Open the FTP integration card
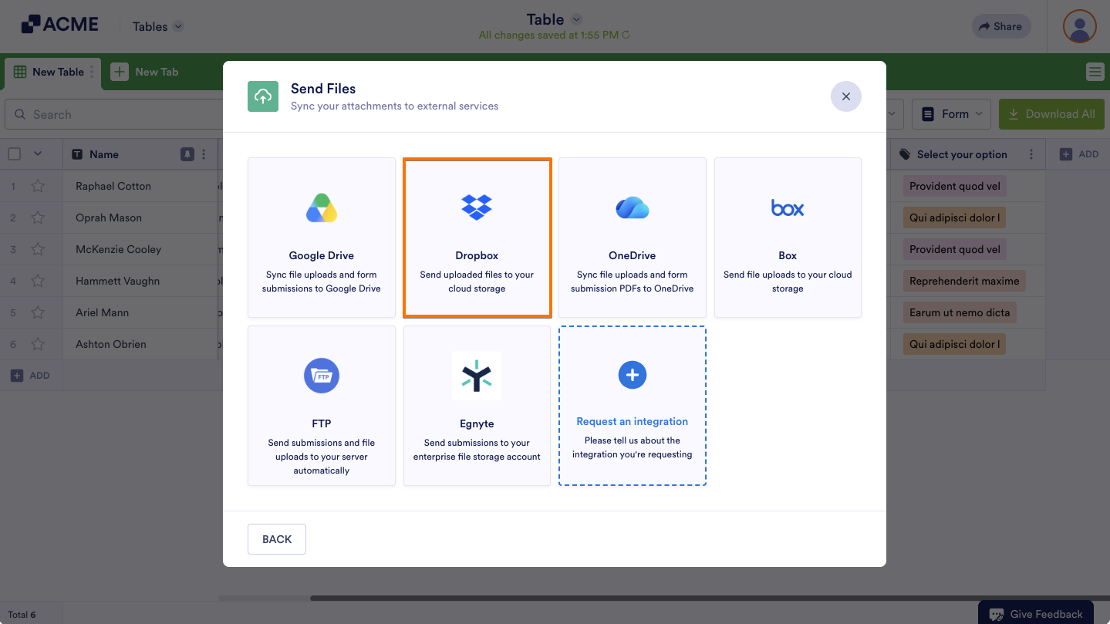The height and width of the screenshot is (624, 1110). pos(322,406)
